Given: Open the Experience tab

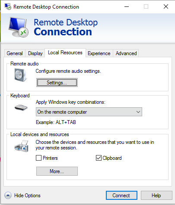Looking at the screenshot, I should coord(99,53).
